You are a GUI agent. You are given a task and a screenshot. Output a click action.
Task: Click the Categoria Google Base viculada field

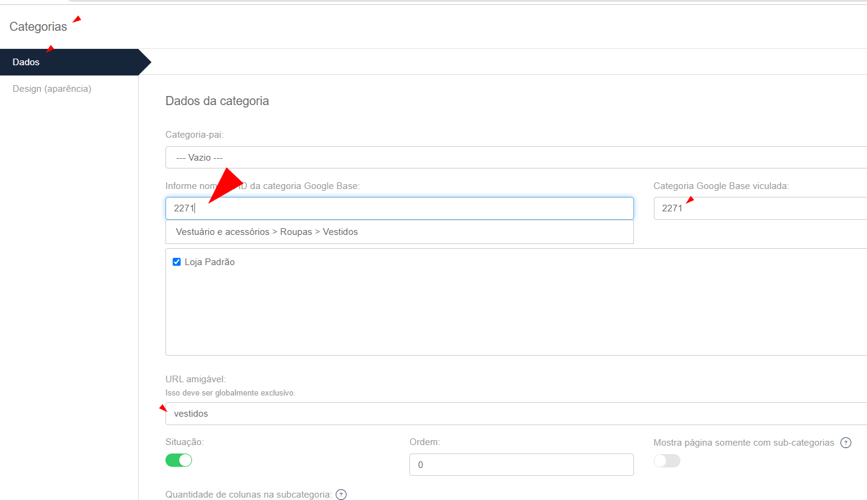click(x=760, y=208)
